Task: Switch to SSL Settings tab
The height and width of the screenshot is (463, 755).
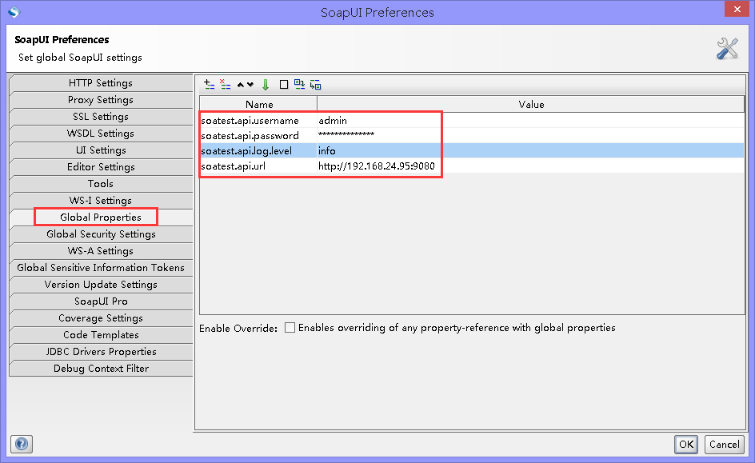Action: pos(101,117)
